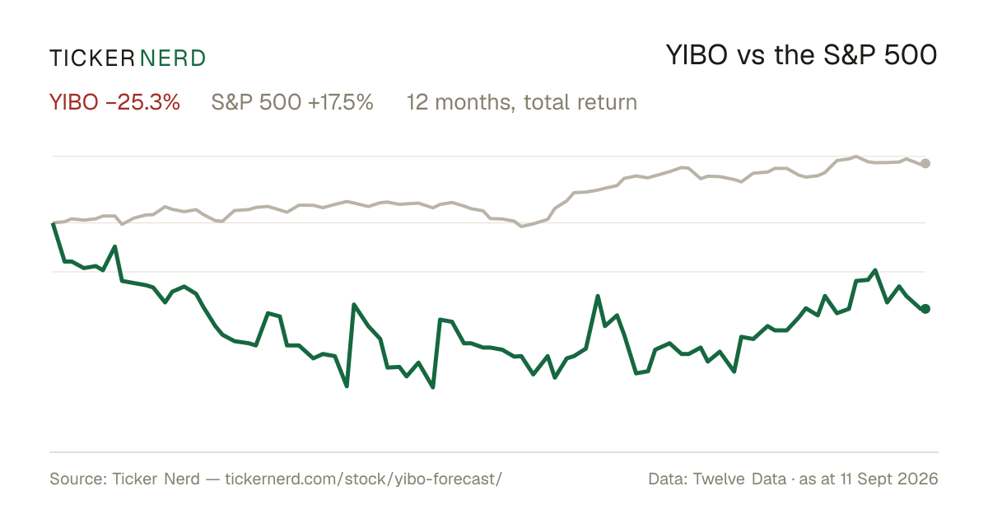Click the word NERD in green logo
This screenshot has height=519, width=988.
[173, 58]
